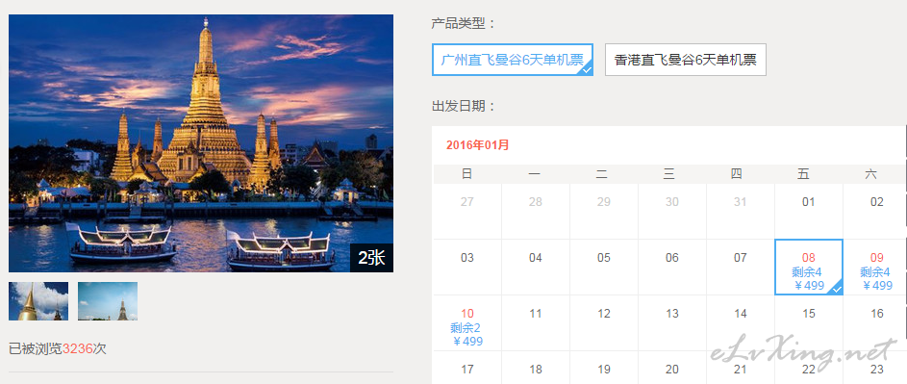The width and height of the screenshot is (907, 384).
Task: Open the main Wat Arun temple photo
Action: 201,143
